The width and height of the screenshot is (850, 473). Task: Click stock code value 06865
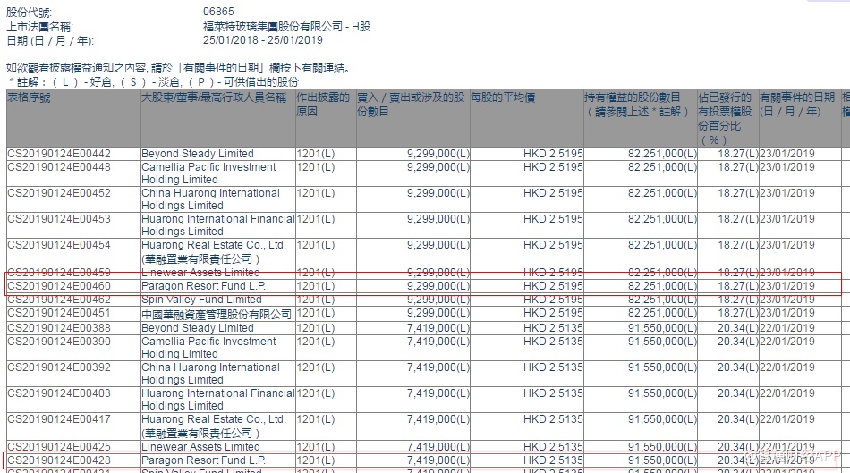[x=218, y=12]
